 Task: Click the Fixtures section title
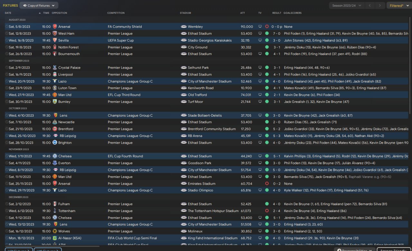[x=10, y=5]
